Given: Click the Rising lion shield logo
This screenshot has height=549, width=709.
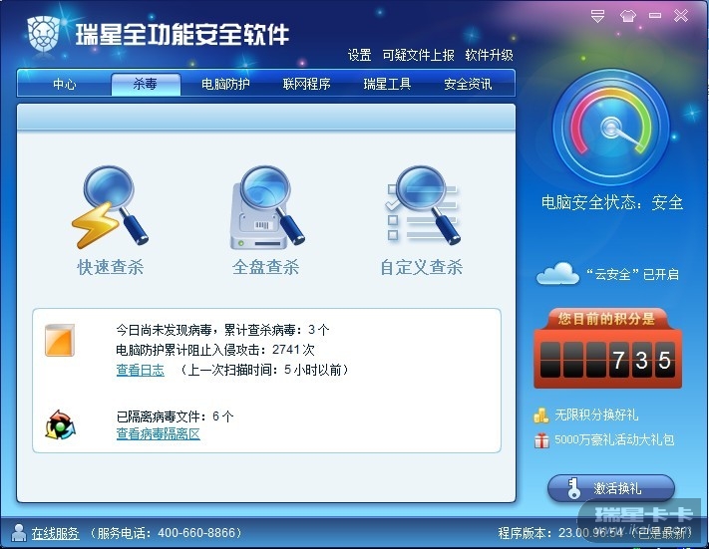Looking at the screenshot, I should click(x=44, y=34).
